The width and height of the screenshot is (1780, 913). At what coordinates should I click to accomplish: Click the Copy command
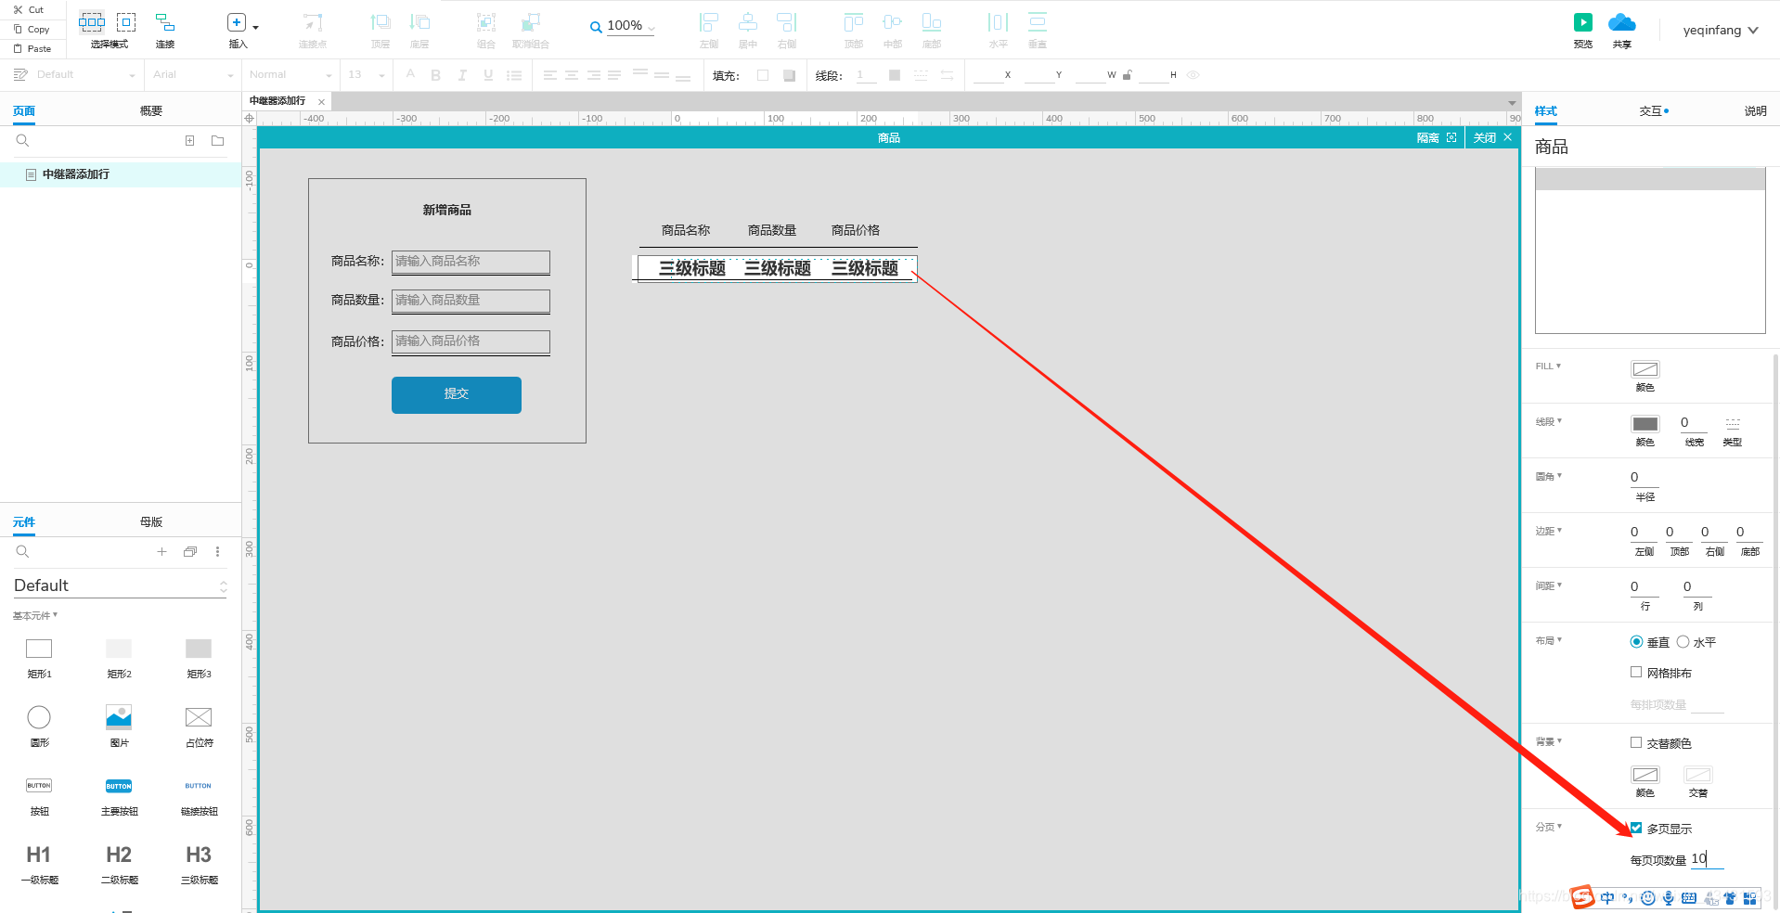click(32, 29)
